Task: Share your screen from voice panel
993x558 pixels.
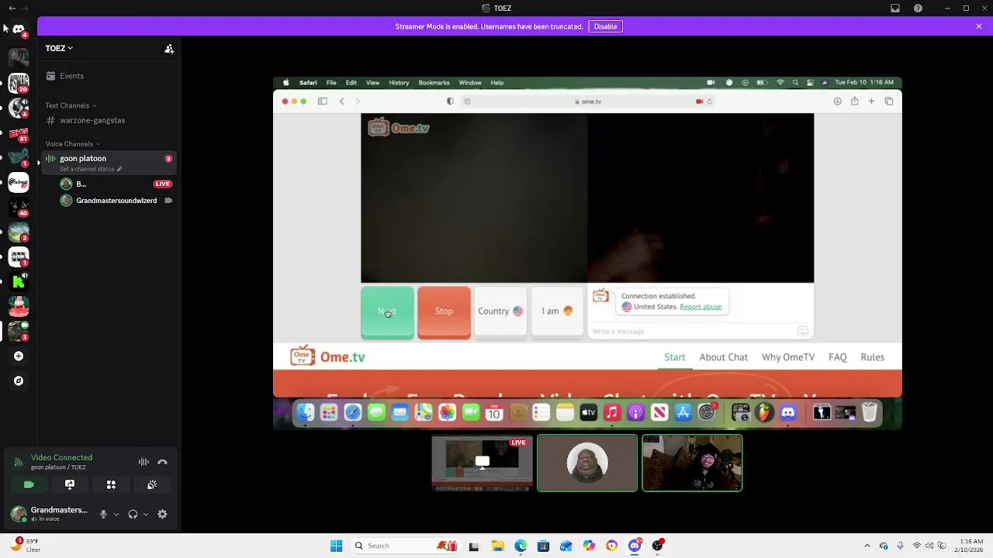Action: tap(70, 484)
